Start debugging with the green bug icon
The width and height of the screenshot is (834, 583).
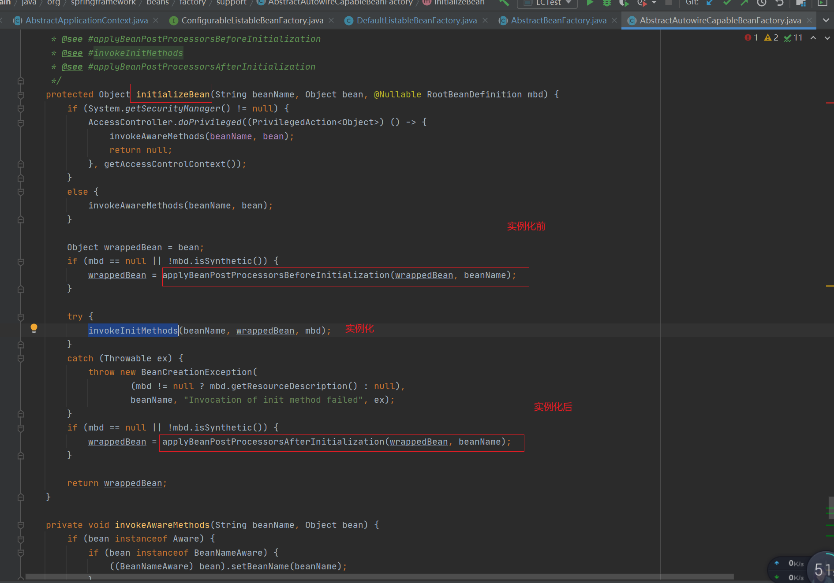(607, 3)
